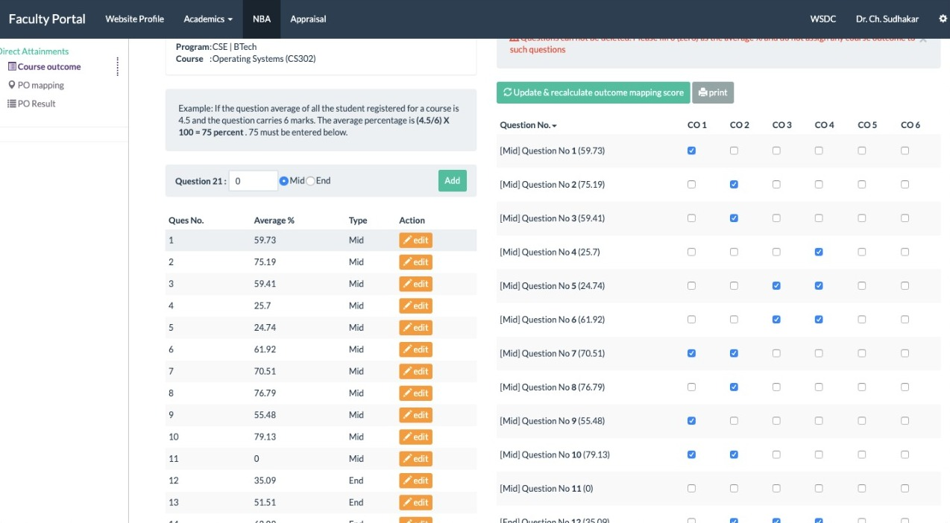Image resolution: width=950 pixels, height=523 pixels.
Task: Select the Mid radio button
Action: tap(284, 180)
